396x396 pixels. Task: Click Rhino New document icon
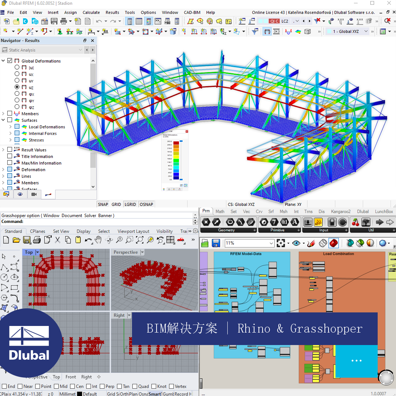6,240
